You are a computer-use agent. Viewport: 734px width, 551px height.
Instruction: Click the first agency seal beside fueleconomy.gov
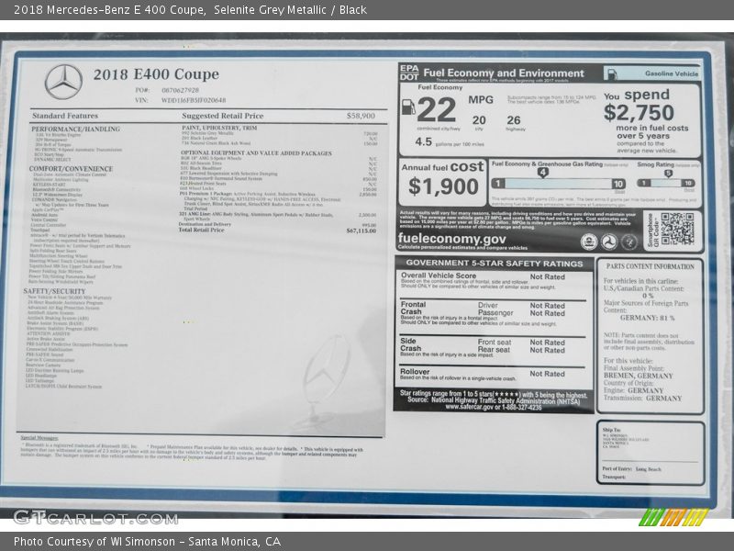click(x=589, y=242)
